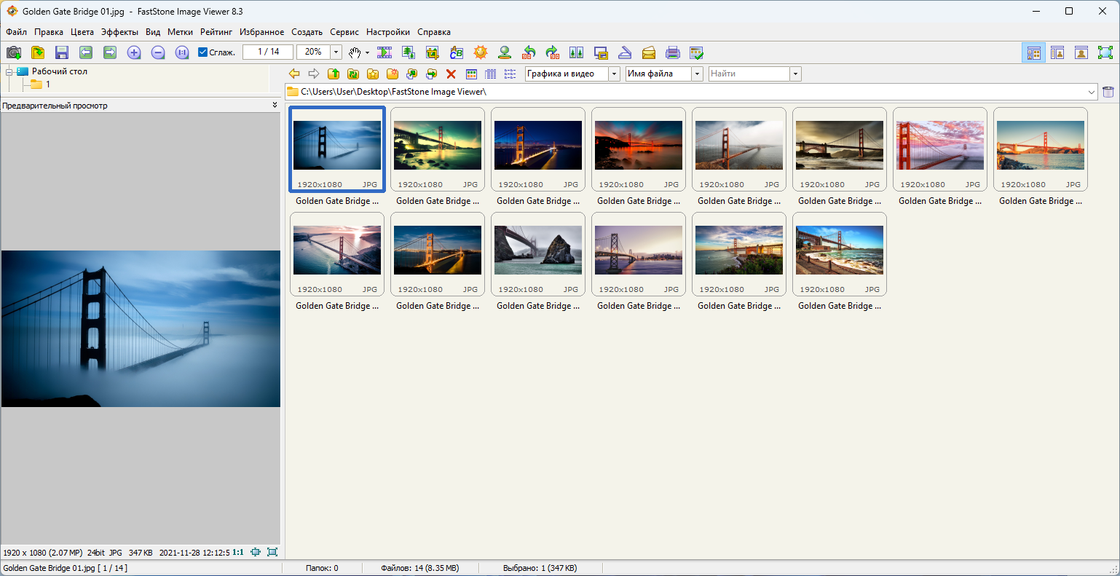The image size is (1120, 576).
Task: Open the zoom percentage dropdown
Action: [336, 52]
